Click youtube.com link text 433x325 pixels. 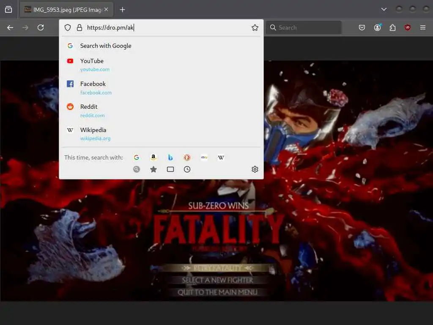(95, 69)
